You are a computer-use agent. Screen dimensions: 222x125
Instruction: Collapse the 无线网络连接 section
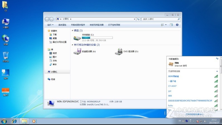point(217,71)
